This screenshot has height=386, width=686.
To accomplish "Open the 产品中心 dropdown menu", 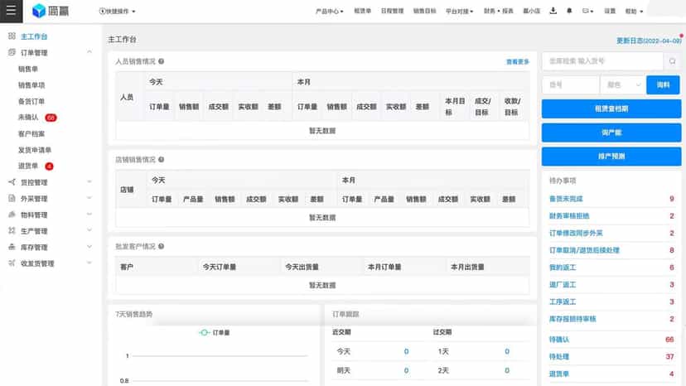I will pyautogui.click(x=330, y=12).
